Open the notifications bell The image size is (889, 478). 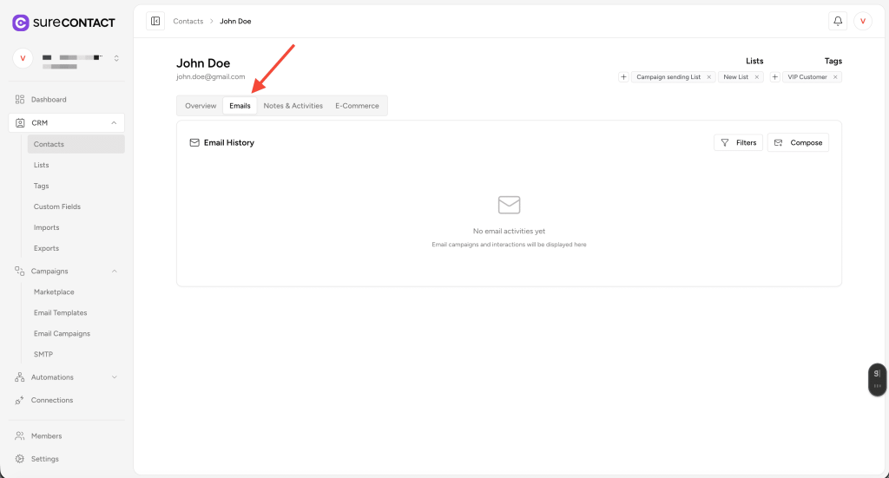tap(838, 21)
